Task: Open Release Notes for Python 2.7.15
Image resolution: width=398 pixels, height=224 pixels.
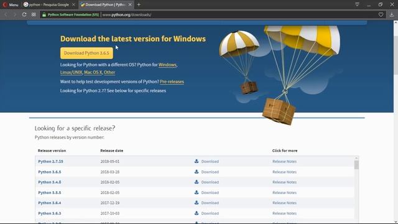Action: [285, 162]
